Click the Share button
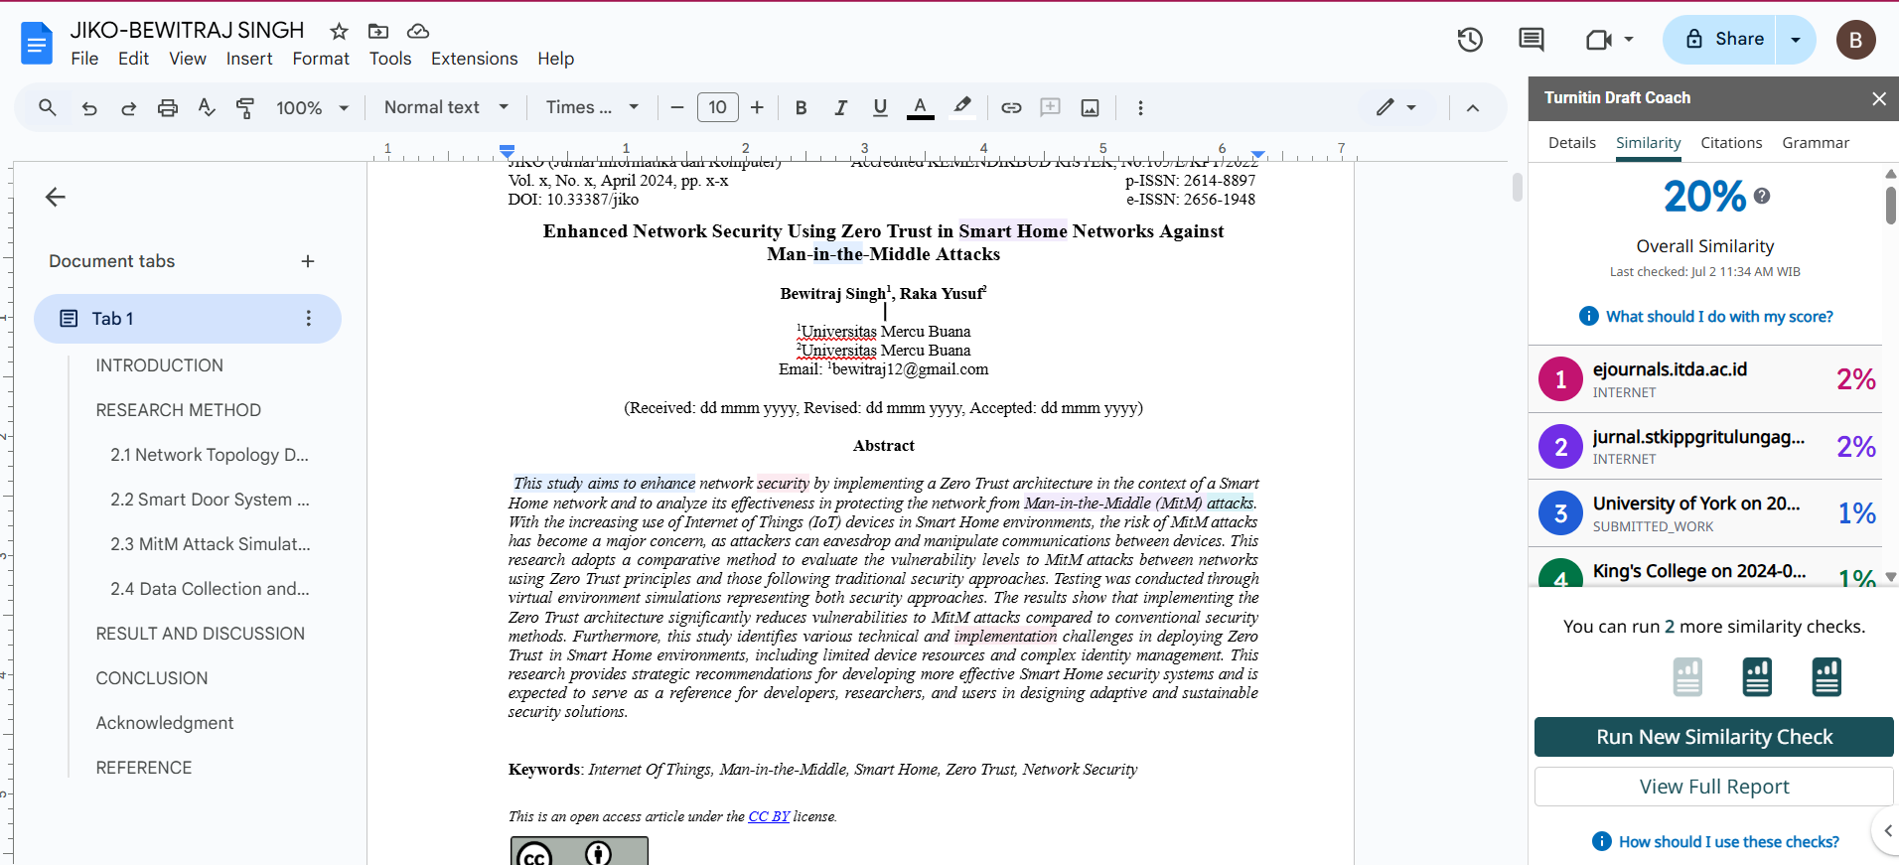The width and height of the screenshot is (1899, 865). (x=1725, y=40)
